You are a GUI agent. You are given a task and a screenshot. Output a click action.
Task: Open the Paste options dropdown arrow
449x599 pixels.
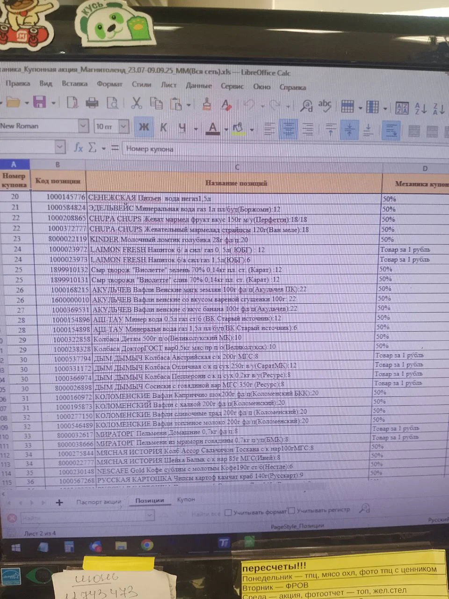pos(188,104)
